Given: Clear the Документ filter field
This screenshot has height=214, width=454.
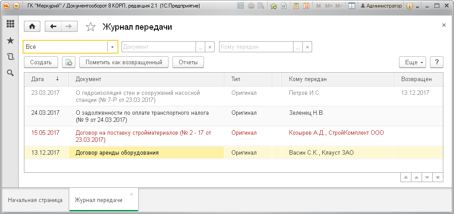Looking at the screenshot, I should click(x=210, y=47).
